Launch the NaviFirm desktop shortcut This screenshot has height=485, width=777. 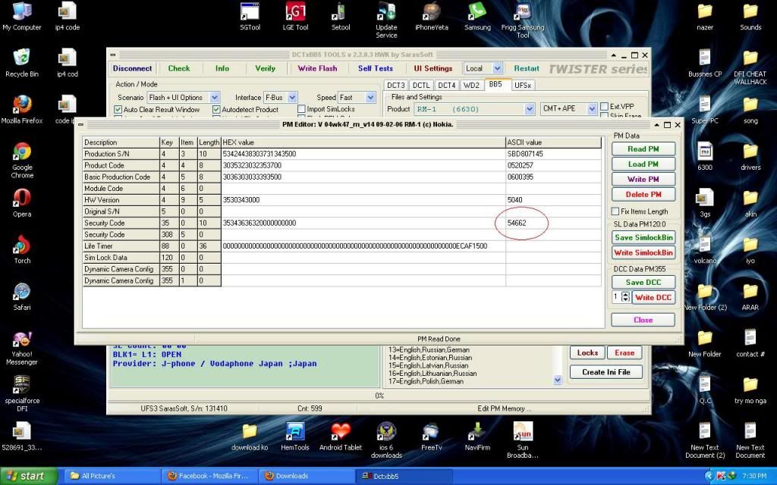477,432
